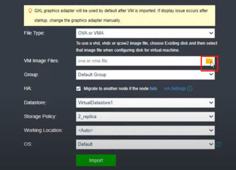This screenshot has height=170, width=236.
Task: Click the 'Storage Policy:' label text
Action: point(40,116)
